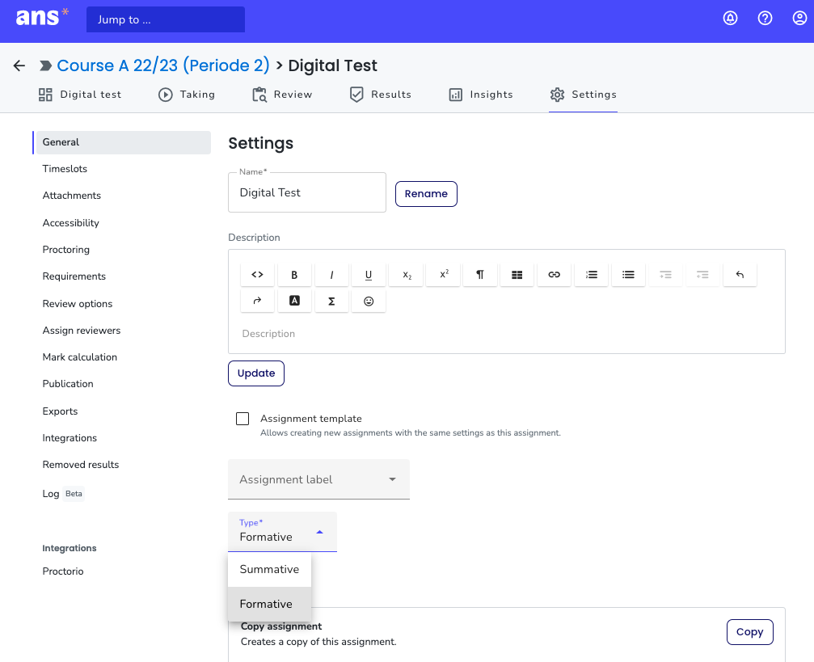814x662 pixels.
Task: Open the Log Beta page
Action: (x=63, y=494)
